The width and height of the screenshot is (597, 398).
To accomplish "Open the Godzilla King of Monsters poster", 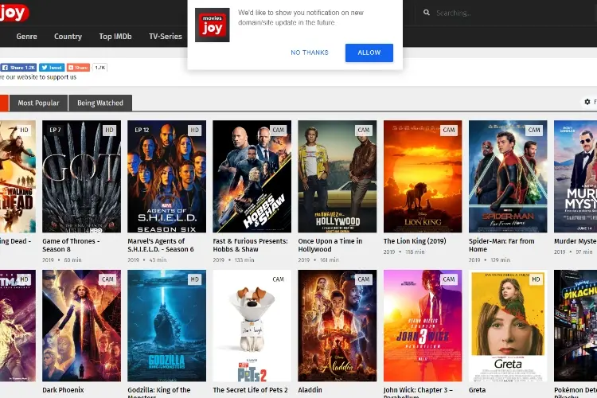I will (167, 326).
